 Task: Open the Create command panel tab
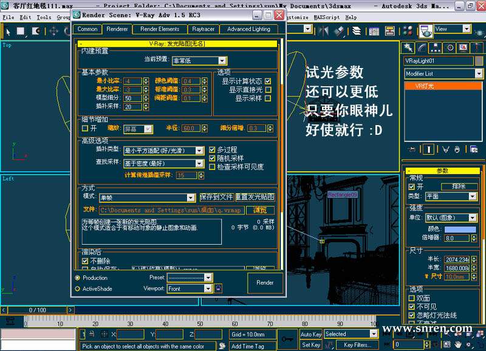(408, 48)
